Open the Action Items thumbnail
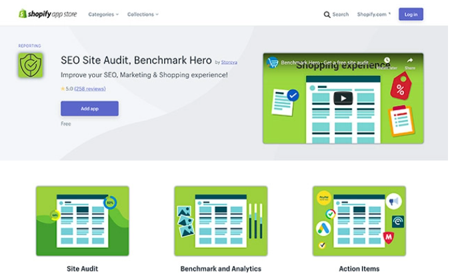This screenshot has height=280, width=450. 359,221
